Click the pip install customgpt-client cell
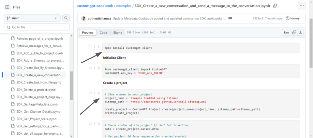Viewport: 313px width, 138px height. [x=201, y=48]
